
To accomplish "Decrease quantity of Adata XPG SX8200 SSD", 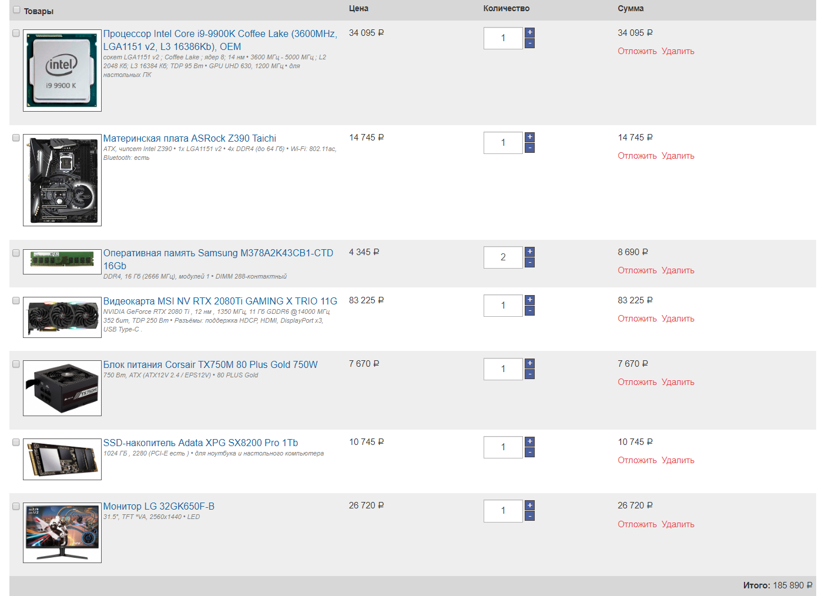I will (529, 453).
